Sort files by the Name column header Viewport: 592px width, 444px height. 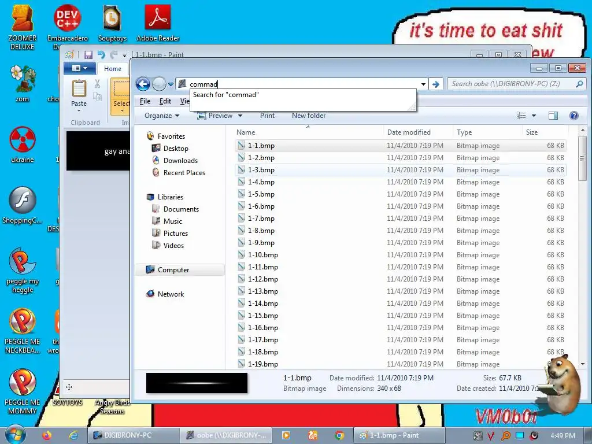click(308, 132)
